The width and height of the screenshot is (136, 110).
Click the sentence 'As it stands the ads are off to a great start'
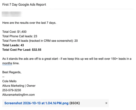click(x=30, y=59)
